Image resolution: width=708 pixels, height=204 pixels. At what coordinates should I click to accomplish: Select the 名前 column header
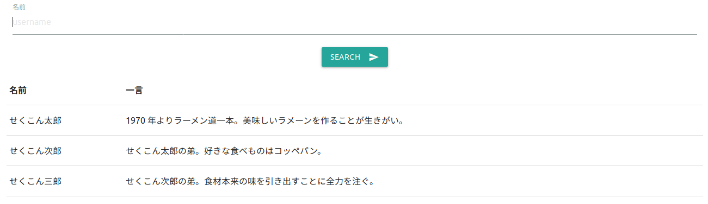tap(18, 90)
